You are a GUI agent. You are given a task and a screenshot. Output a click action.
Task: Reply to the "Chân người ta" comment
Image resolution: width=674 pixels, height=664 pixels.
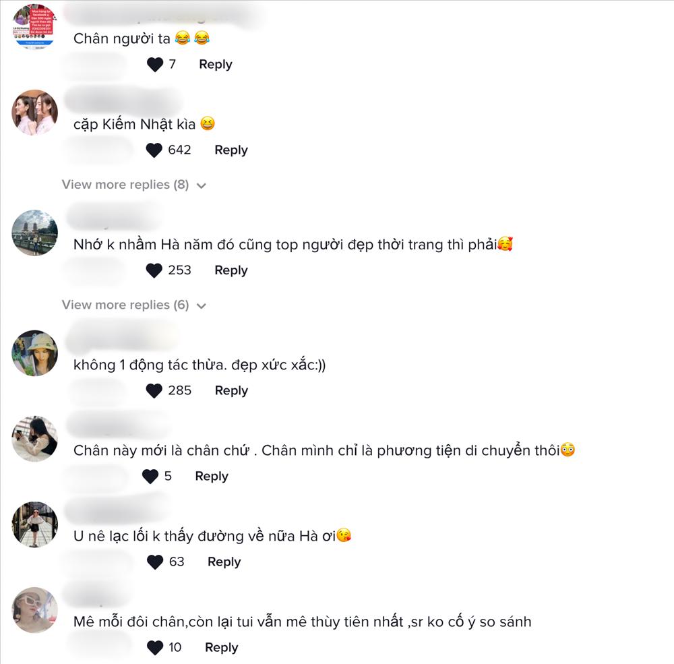(x=216, y=65)
